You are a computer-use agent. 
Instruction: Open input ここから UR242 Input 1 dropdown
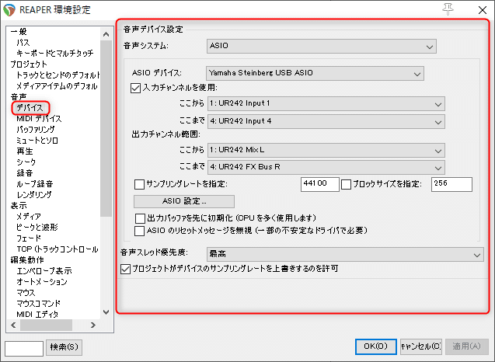coord(326,104)
